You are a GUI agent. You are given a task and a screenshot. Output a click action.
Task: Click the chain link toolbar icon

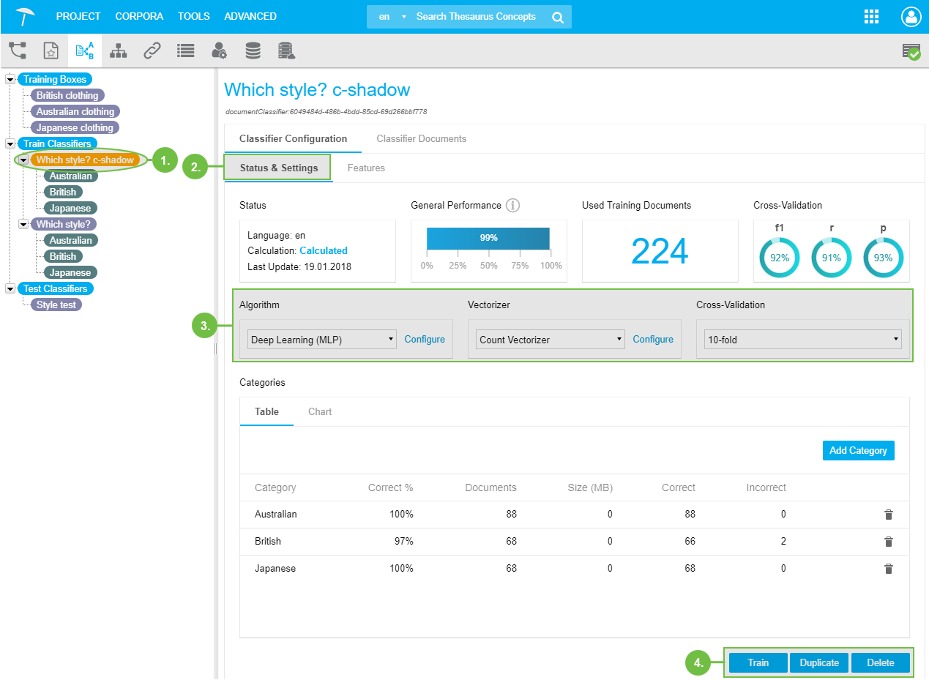(152, 51)
